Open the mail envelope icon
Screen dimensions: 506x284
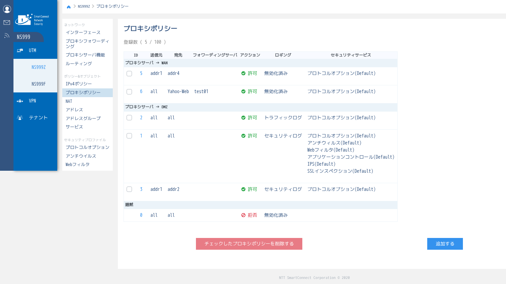point(7,23)
